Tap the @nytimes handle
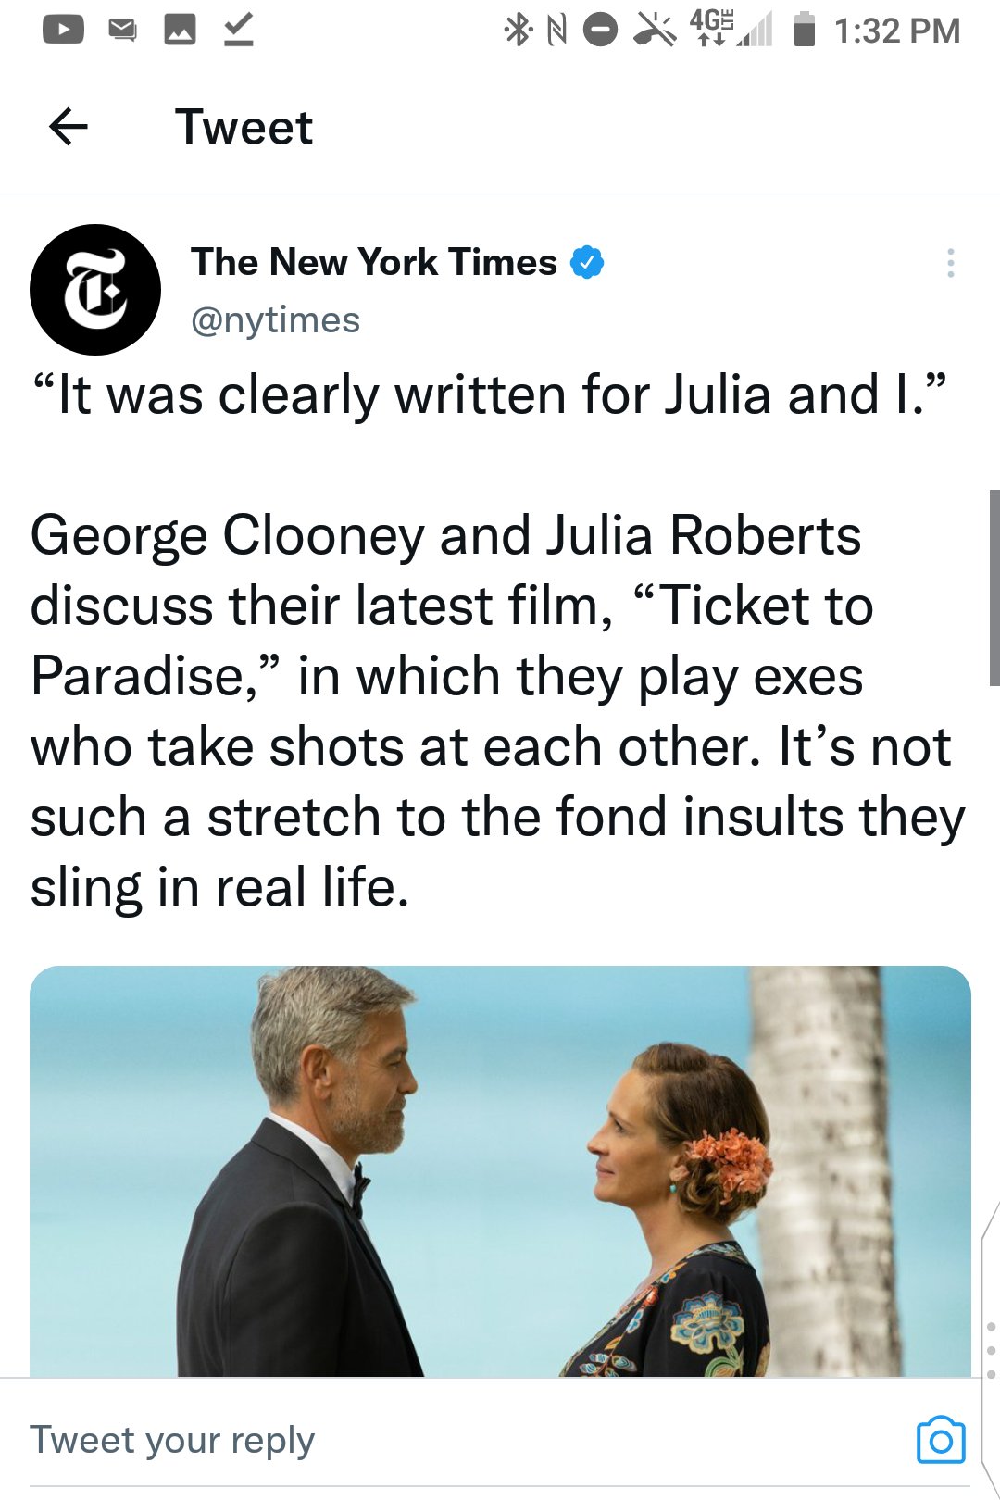 coord(275,320)
